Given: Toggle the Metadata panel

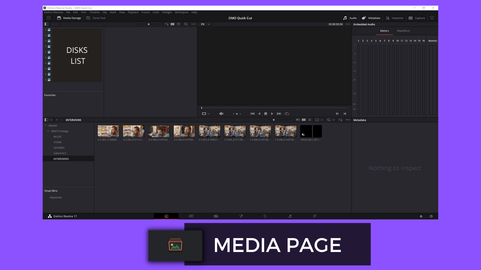Looking at the screenshot, I should [x=371, y=18].
